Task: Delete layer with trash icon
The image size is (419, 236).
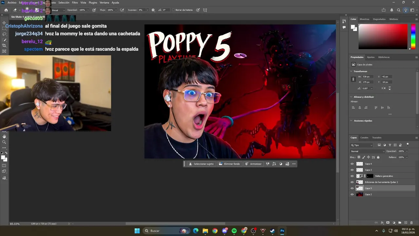Action: 411,223
